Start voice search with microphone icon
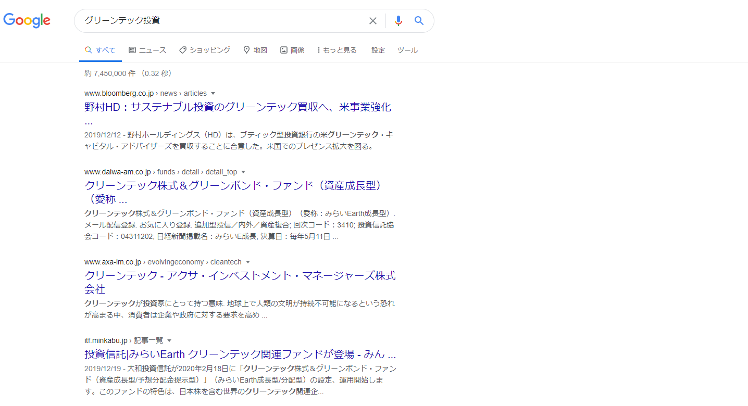Screen dimensions: 748x406 (x=398, y=21)
